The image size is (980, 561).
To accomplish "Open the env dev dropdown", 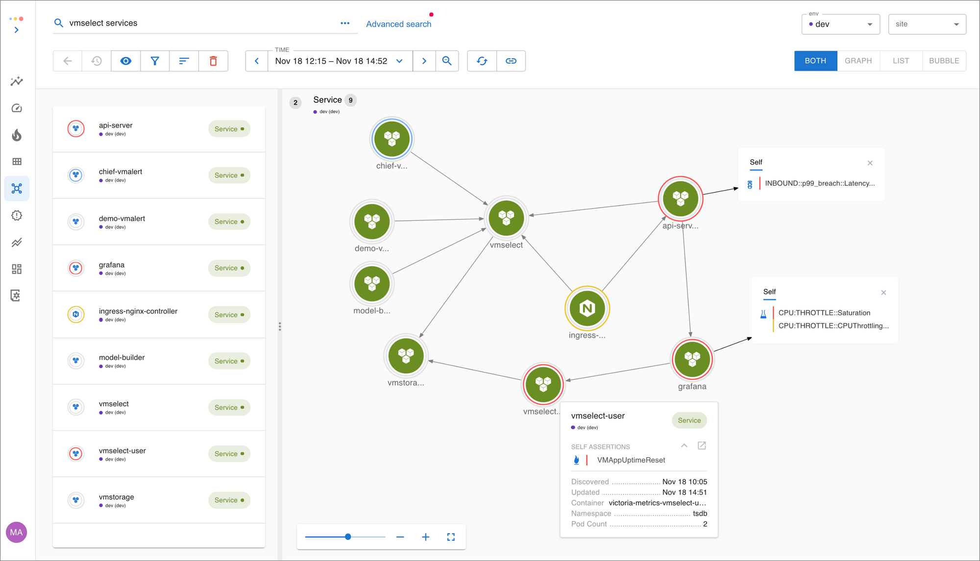I will [840, 24].
